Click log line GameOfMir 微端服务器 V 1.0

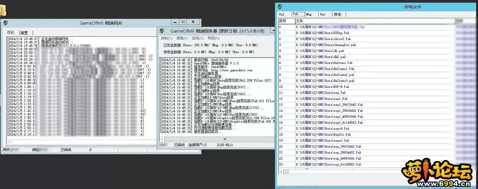[x=199, y=64]
